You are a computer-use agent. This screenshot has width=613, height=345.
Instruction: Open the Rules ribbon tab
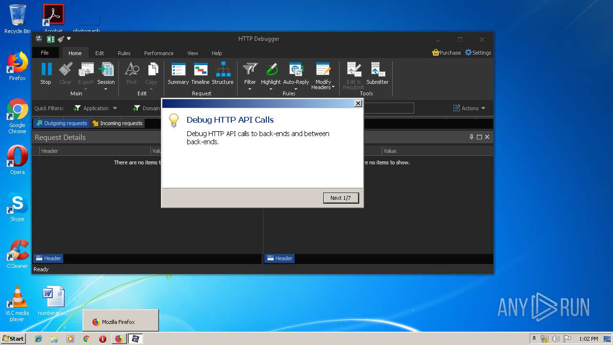coord(124,53)
